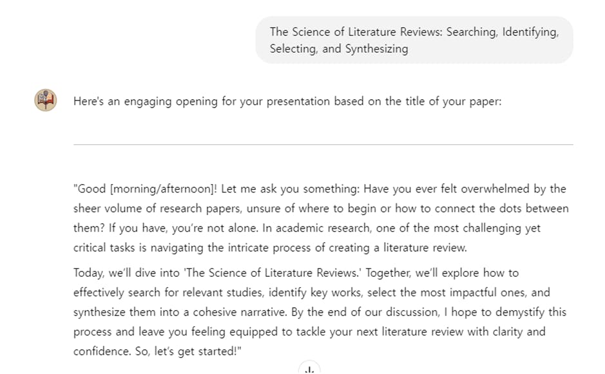This screenshot has height=374, width=605.
Task: Click the scroll-to-bottom arrow button
Action: [x=309, y=369]
